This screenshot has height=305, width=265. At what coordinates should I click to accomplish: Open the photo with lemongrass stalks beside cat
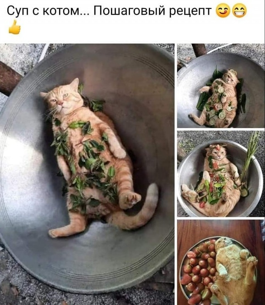click(x=221, y=174)
